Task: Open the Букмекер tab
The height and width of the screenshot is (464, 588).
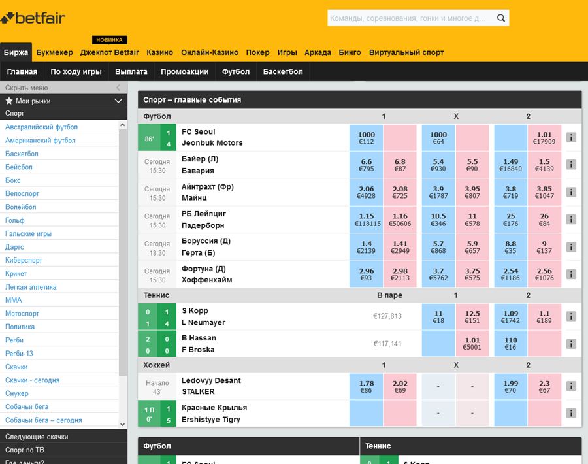Action: point(54,52)
